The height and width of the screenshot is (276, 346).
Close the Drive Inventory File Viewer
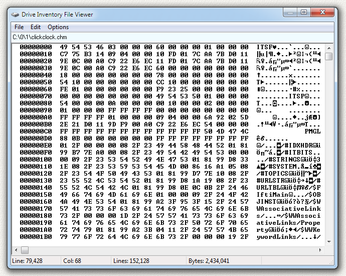(x=322, y=12)
